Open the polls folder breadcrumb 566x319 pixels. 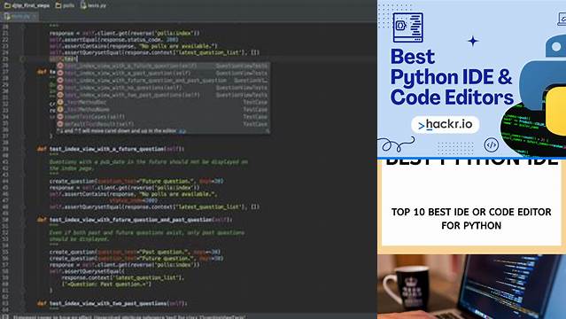[x=65, y=5]
